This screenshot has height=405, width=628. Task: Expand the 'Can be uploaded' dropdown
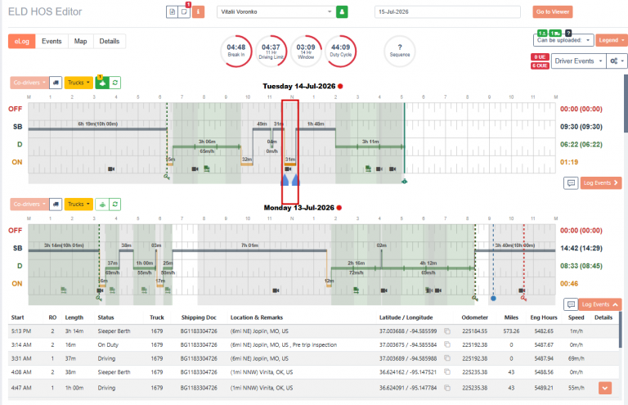click(563, 40)
